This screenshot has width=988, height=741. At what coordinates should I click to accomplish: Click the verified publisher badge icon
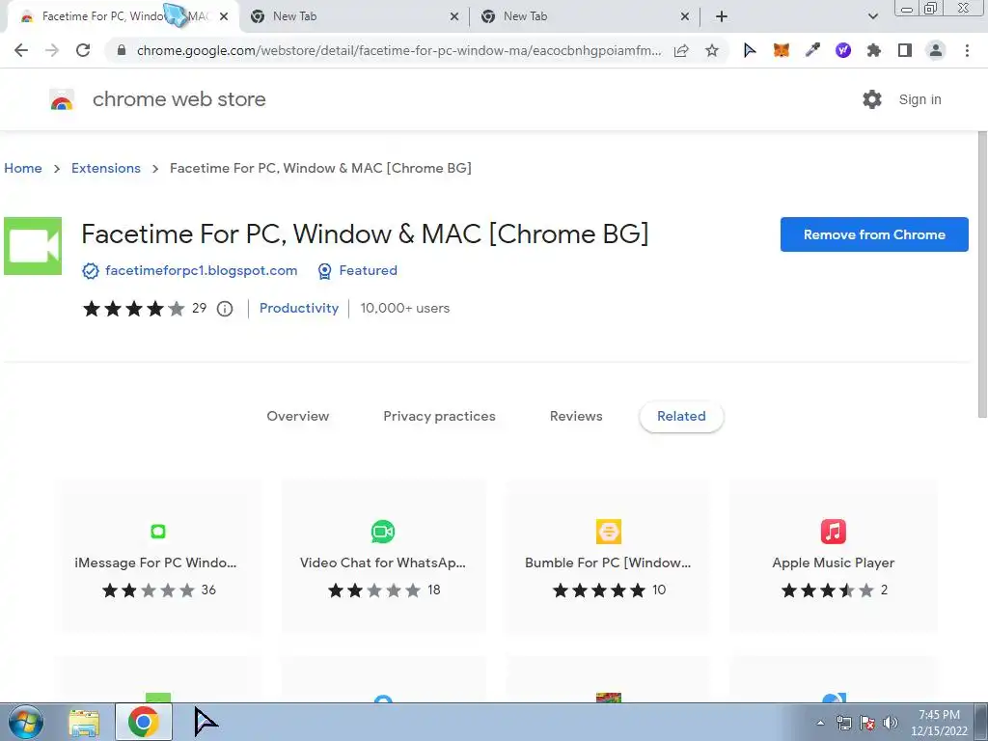(x=91, y=271)
